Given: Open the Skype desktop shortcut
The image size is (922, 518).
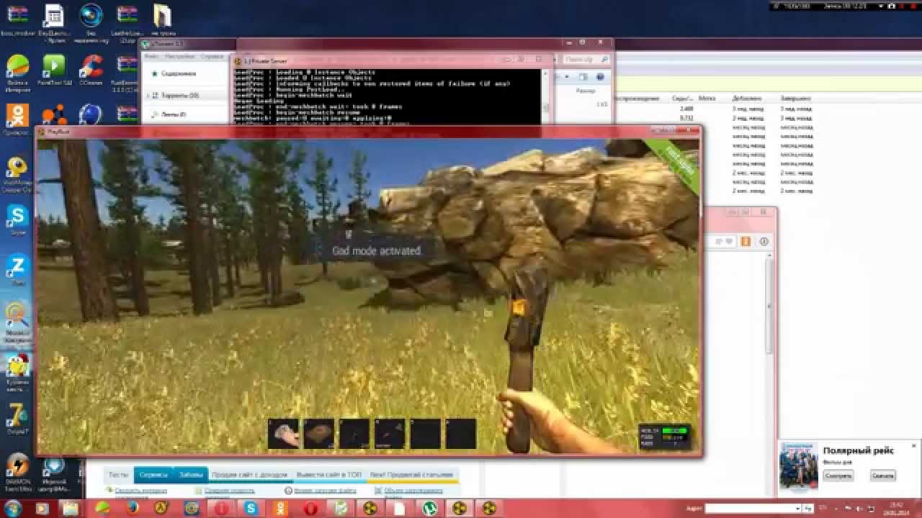Looking at the screenshot, I should pos(17,219).
